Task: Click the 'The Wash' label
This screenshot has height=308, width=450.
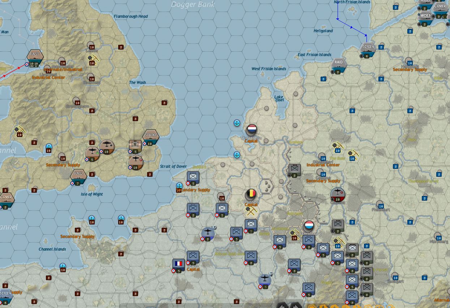Action: pos(137,82)
